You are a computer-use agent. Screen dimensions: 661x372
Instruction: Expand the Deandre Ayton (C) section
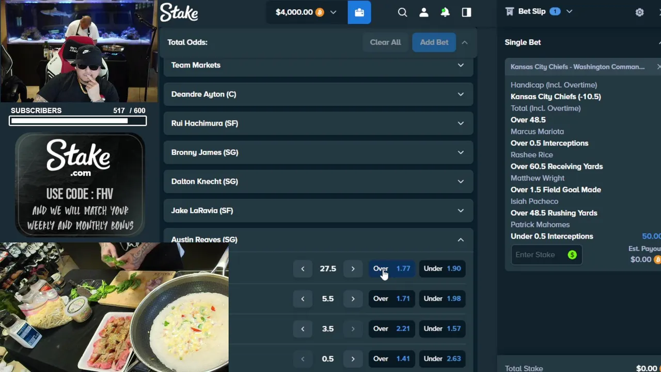click(x=318, y=94)
